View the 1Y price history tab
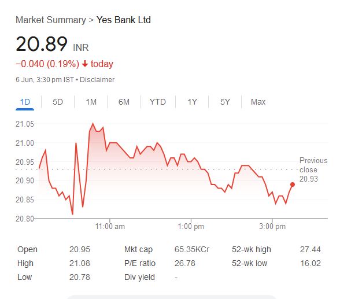 (192, 102)
